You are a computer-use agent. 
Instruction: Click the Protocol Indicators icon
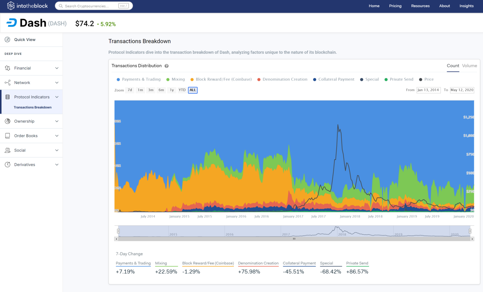click(7, 97)
